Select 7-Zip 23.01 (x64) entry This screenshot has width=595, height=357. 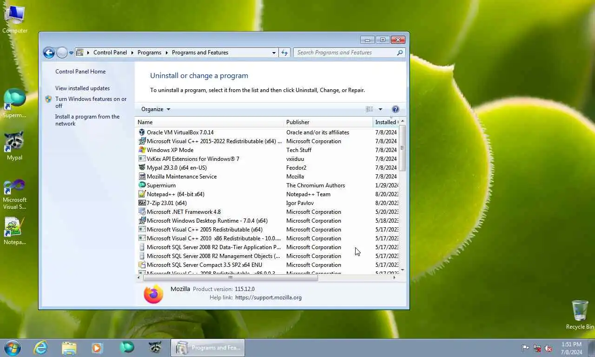(x=267, y=203)
